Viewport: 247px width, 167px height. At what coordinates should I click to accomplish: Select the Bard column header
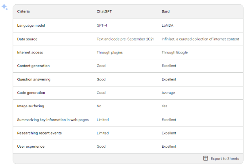click(166, 11)
